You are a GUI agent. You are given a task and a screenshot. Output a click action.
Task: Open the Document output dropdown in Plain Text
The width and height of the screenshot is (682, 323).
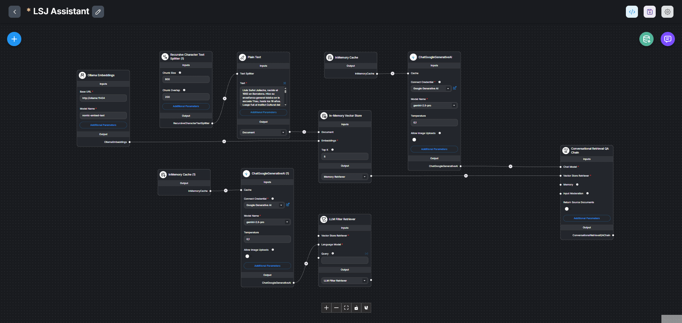(x=263, y=132)
